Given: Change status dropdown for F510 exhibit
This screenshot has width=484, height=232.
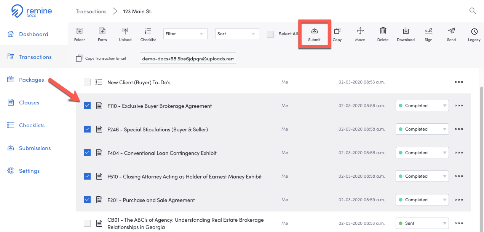Looking at the screenshot, I should pos(422,176).
